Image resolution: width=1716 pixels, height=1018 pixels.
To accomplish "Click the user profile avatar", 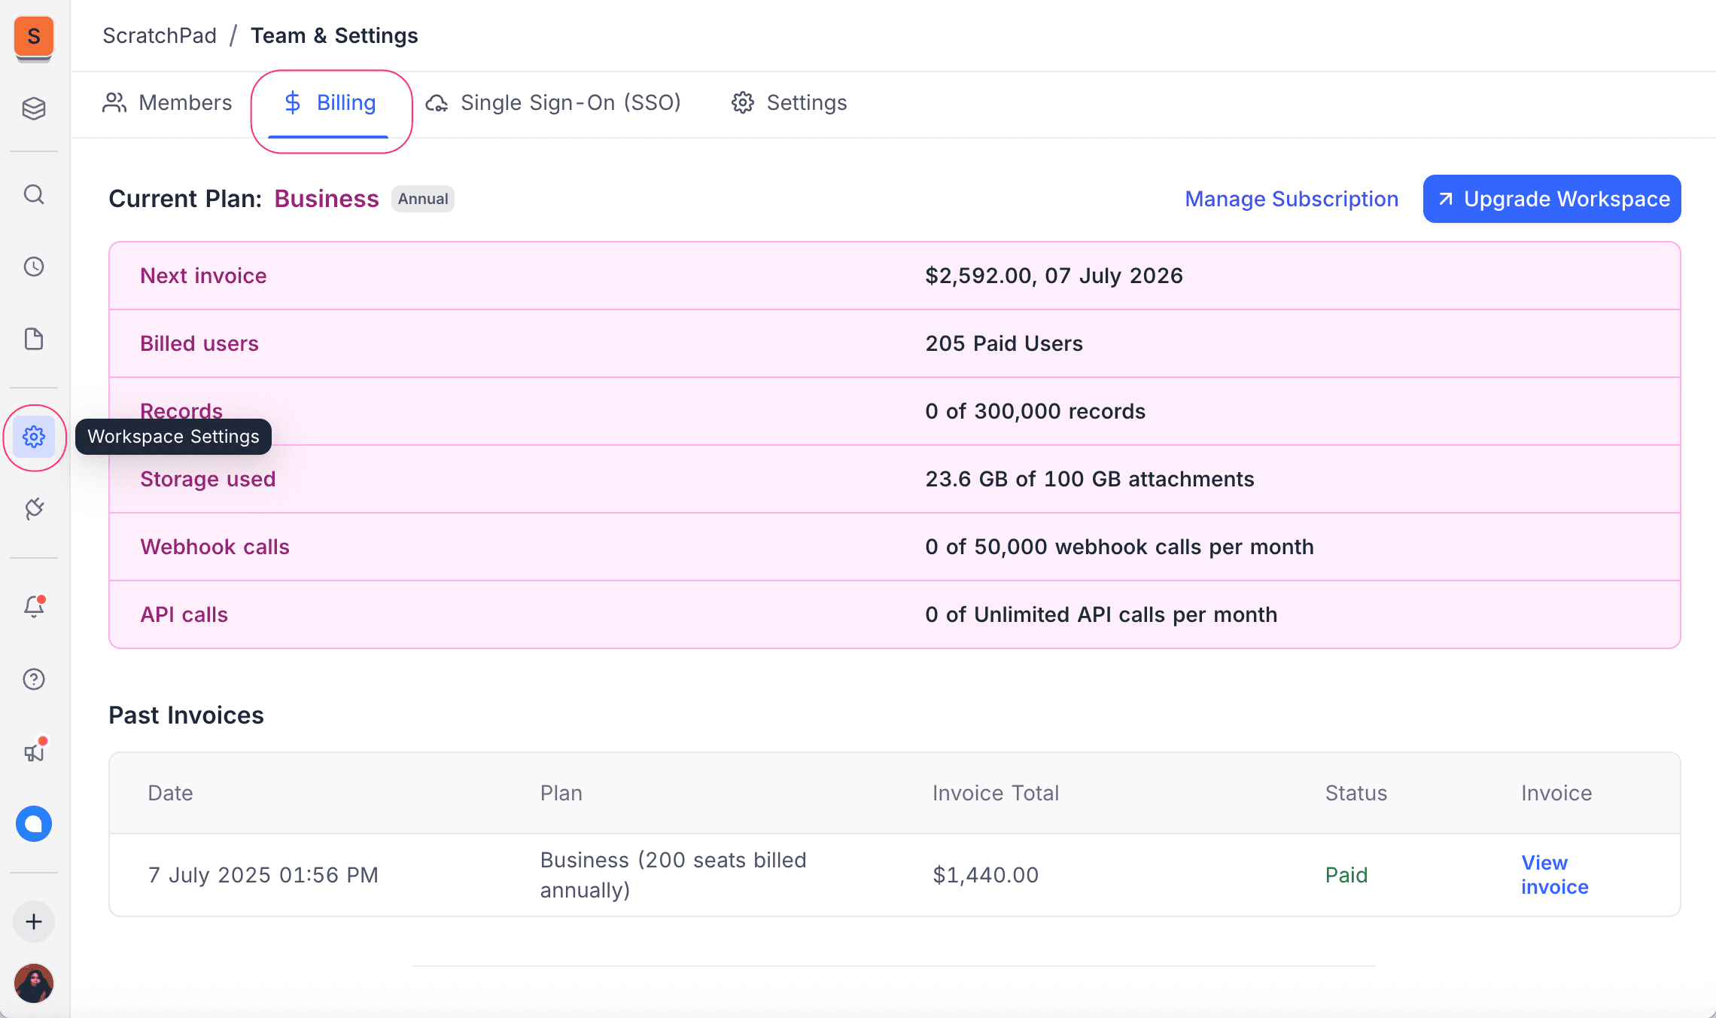I will pyautogui.click(x=34, y=983).
